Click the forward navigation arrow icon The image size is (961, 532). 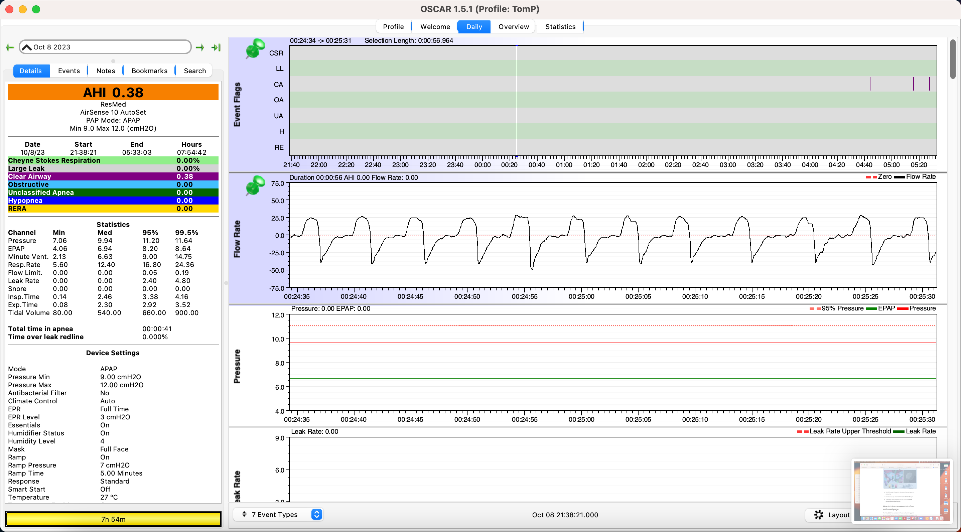point(201,46)
